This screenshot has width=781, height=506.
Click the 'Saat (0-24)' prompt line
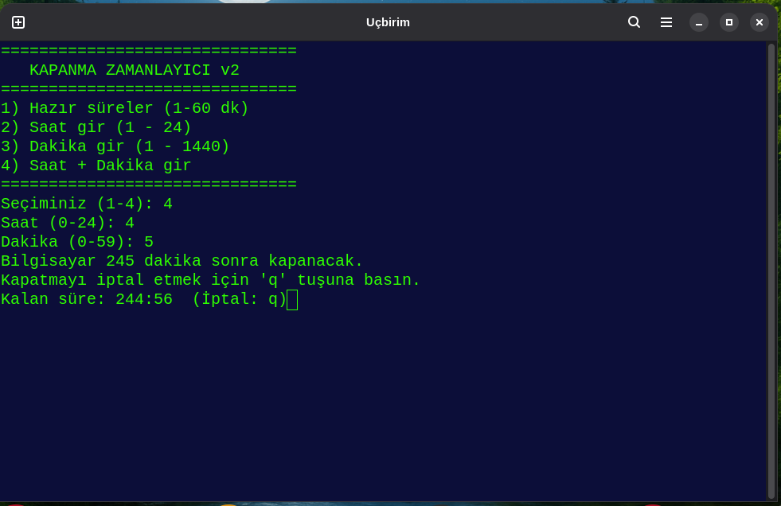(67, 223)
